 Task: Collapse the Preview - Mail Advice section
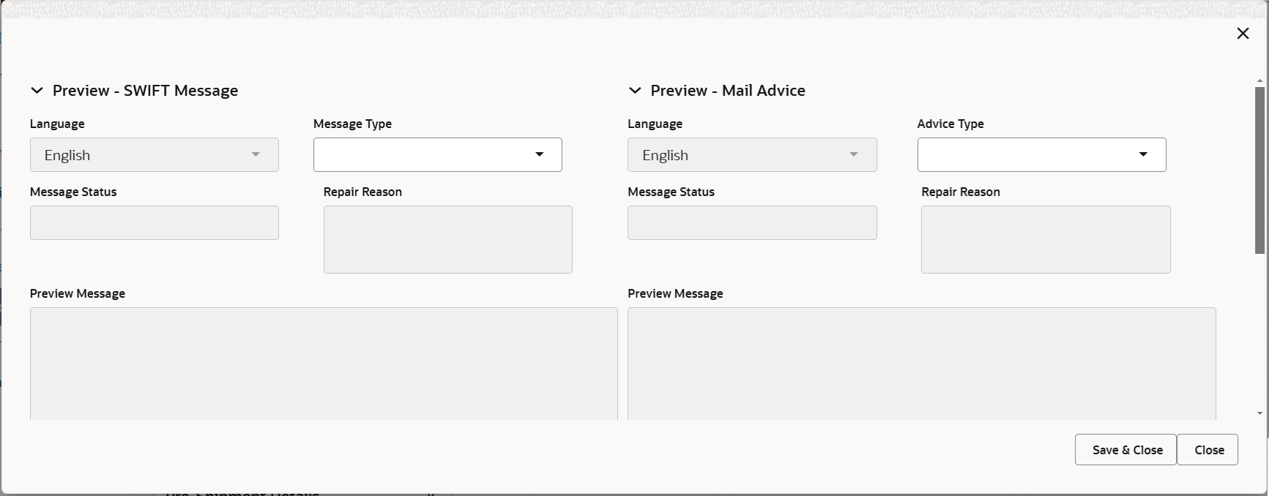click(x=635, y=91)
